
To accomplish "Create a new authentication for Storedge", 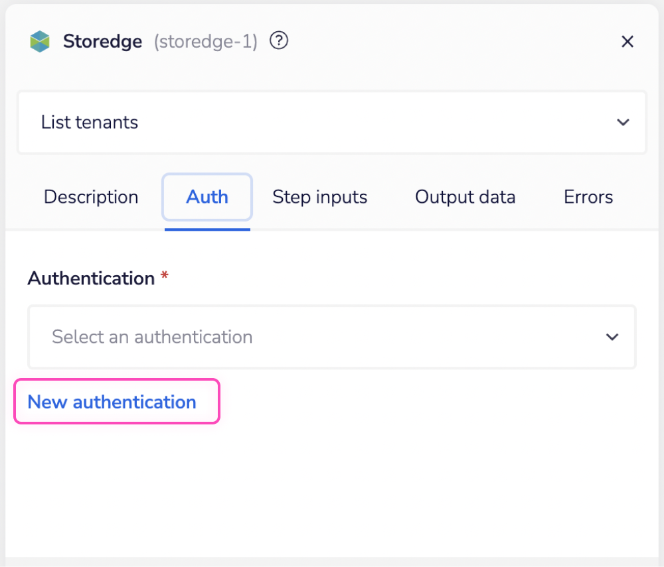I will pyautogui.click(x=112, y=402).
